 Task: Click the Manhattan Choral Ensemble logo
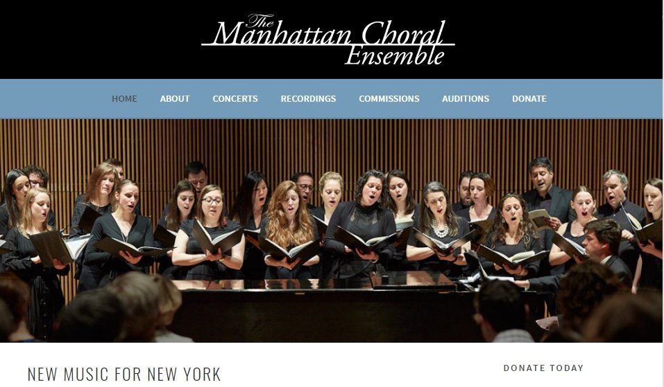pos(327,39)
